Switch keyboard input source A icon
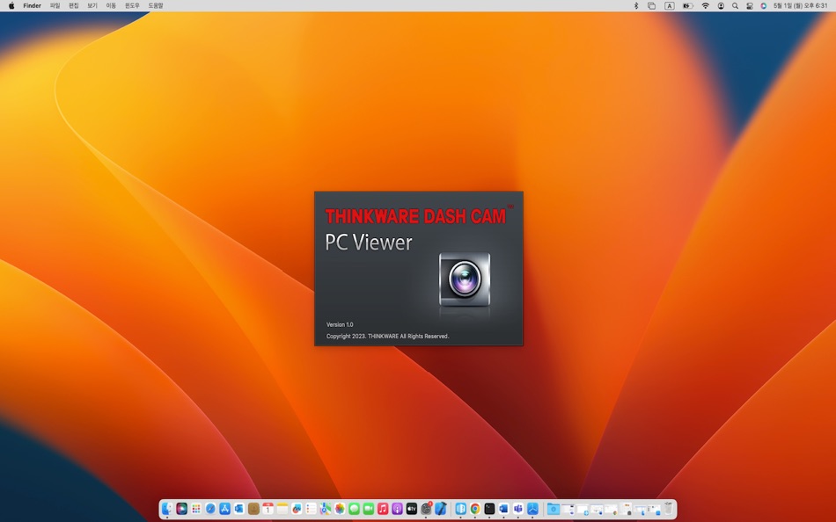Image resolution: width=836 pixels, height=522 pixels. [669, 5]
